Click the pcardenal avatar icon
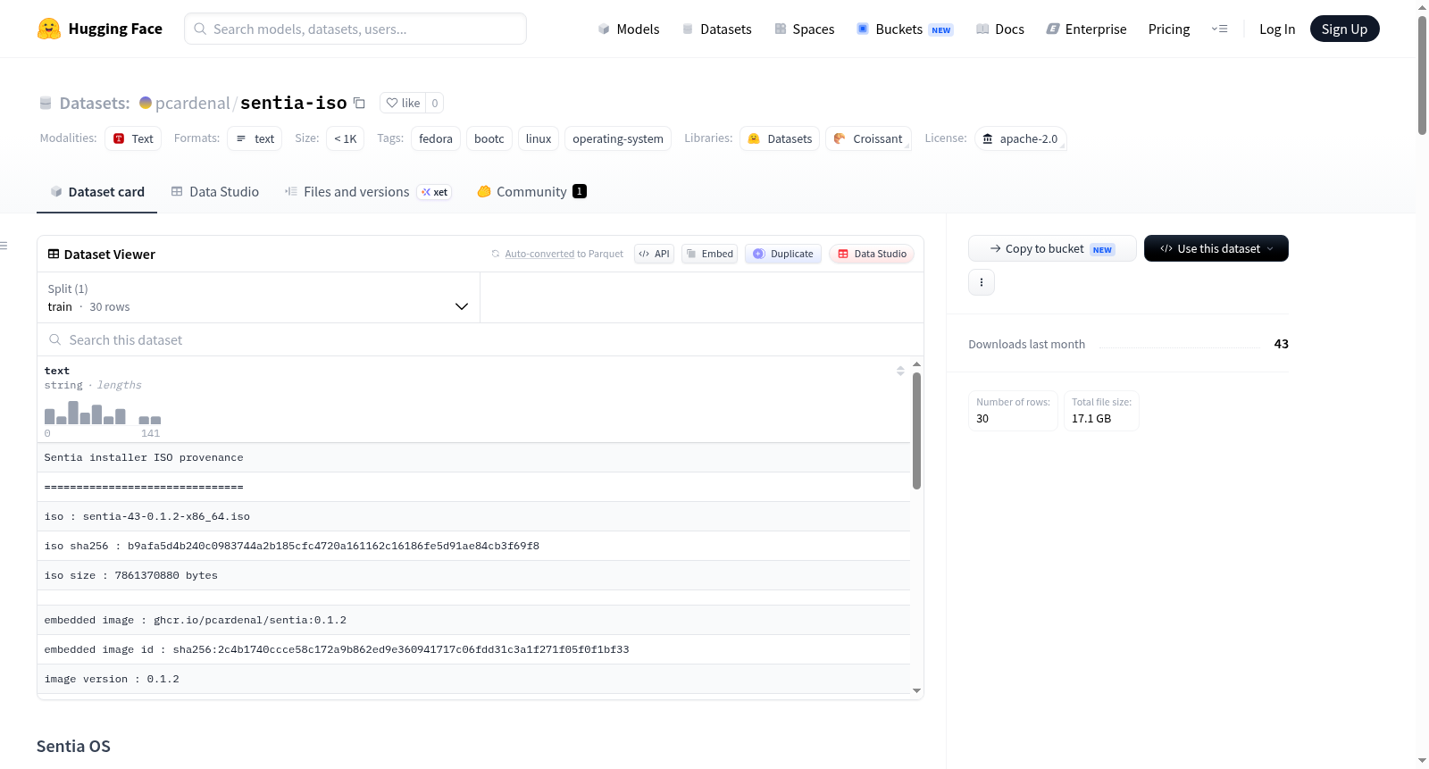The image size is (1429, 769). click(x=146, y=103)
